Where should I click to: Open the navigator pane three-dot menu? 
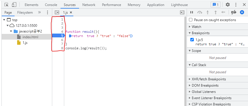click(47, 13)
